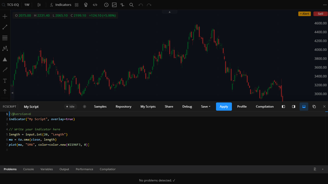
Task: Switch to the bottom Compilation tab
Action: tap(108, 169)
